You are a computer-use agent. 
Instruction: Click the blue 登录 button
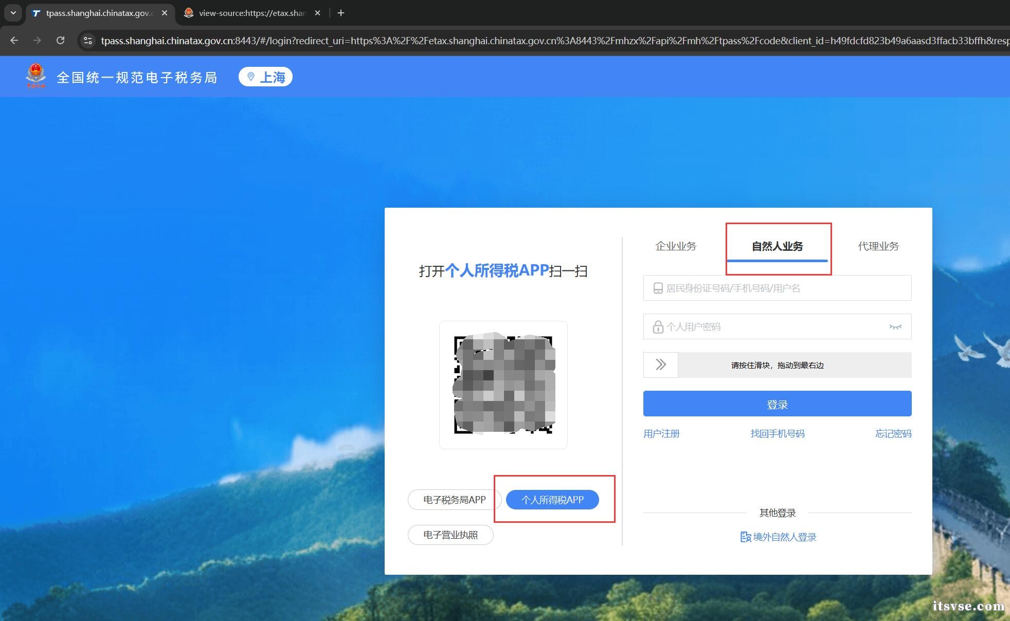pos(777,404)
